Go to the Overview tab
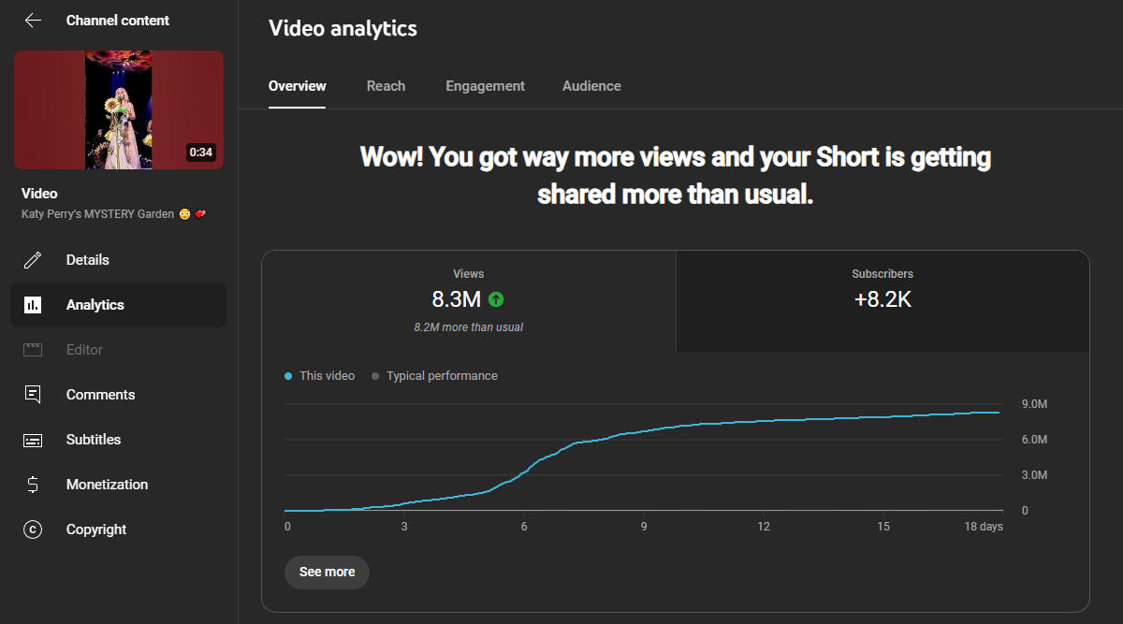 [x=297, y=86]
